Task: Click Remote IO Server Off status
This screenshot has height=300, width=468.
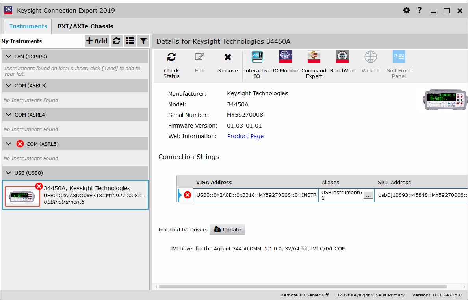Action: 305,295
